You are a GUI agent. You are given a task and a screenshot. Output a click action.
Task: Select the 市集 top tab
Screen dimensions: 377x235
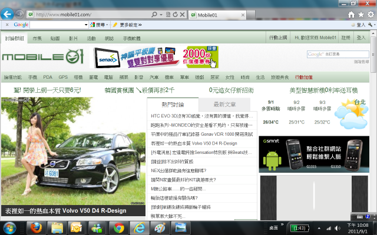(x=37, y=38)
